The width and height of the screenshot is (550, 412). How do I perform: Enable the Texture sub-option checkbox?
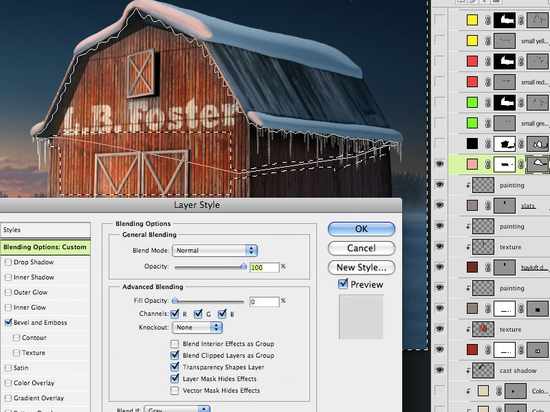[16, 353]
